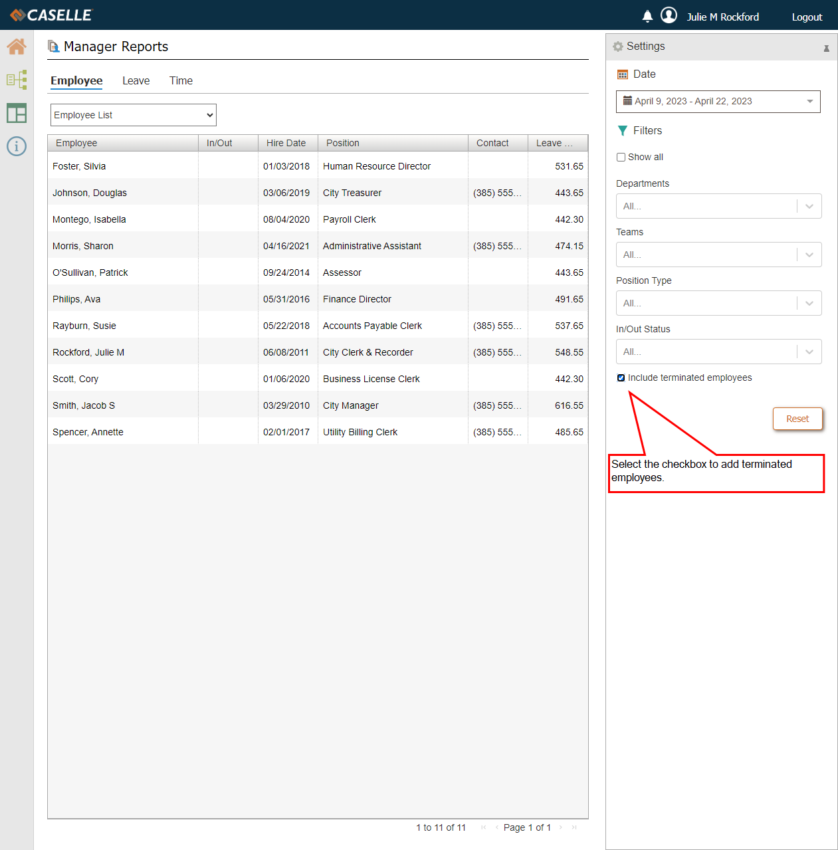The height and width of the screenshot is (850, 838).
Task: Expand the Departments filter dropdown
Action: (718, 206)
